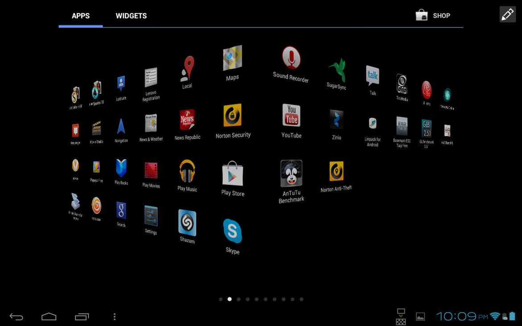Jump to the last page indicator dot
The height and width of the screenshot is (326, 522).
pyautogui.click(x=301, y=299)
